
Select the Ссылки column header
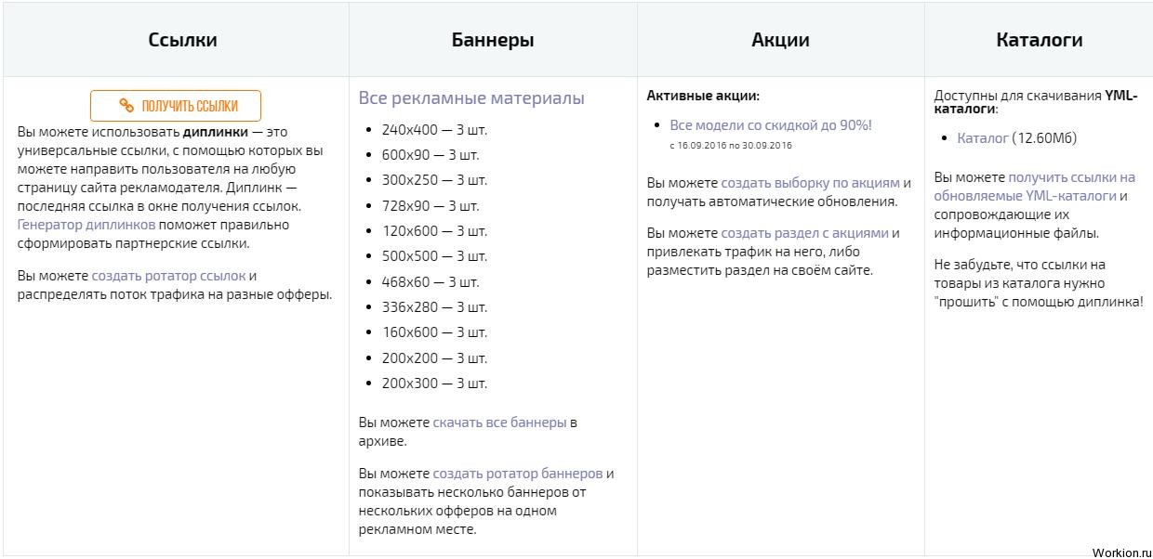pyautogui.click(x=183, y=40)
